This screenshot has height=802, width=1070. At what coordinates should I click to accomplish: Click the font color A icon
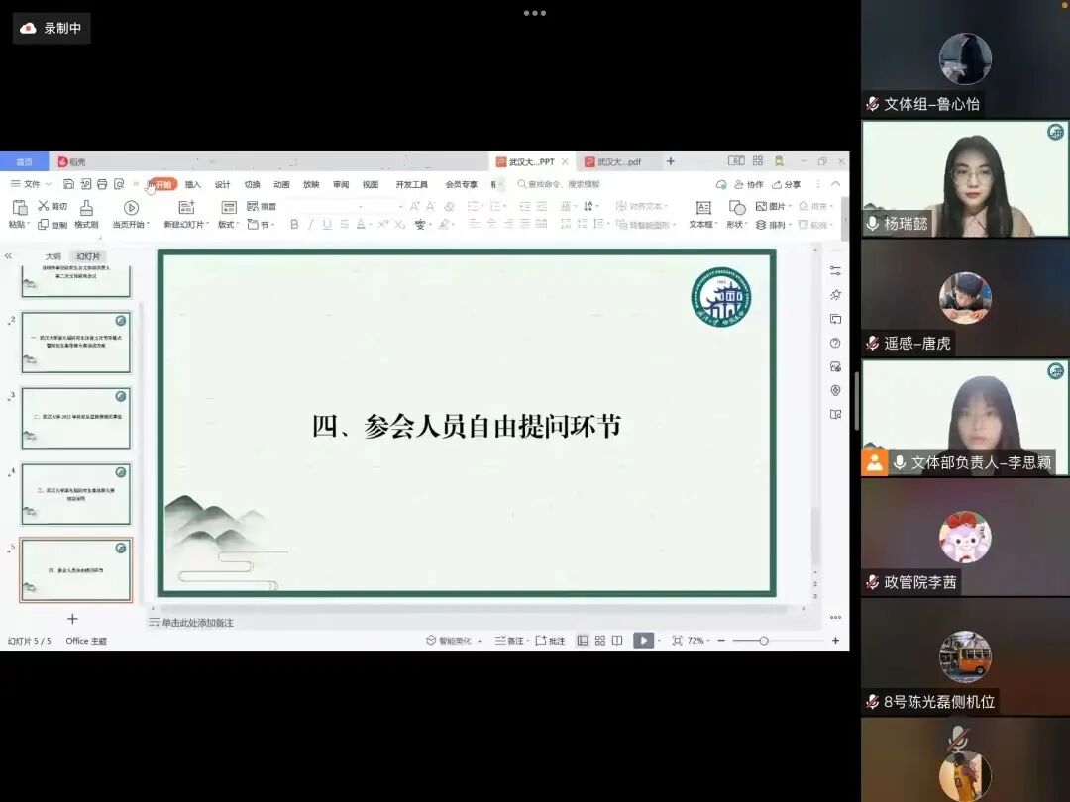361,225
